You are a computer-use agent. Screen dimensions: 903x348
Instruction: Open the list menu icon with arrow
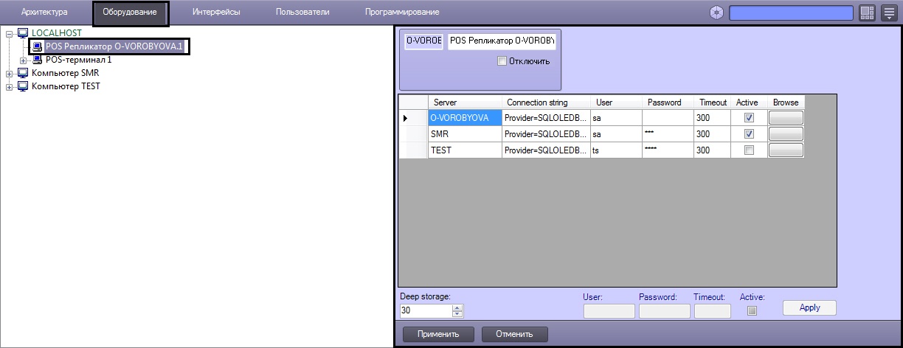pyautogui.click(x=889, y=13)
